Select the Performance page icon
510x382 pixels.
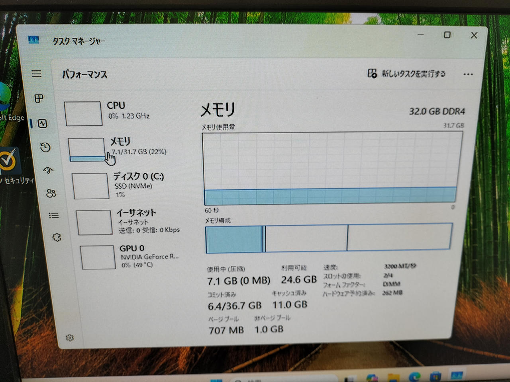(x=43, y=123)
